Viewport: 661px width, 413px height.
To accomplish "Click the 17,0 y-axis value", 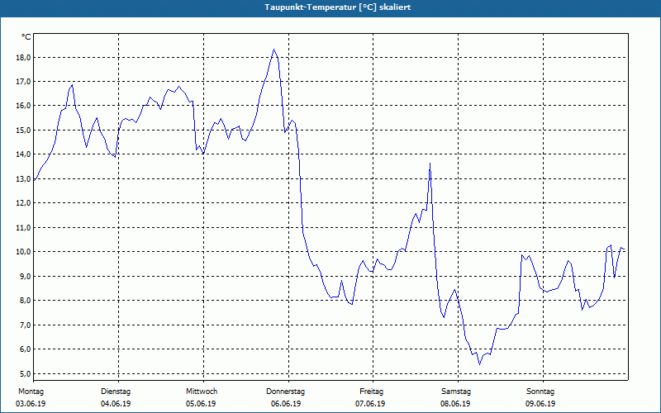I will click(23, 81).
